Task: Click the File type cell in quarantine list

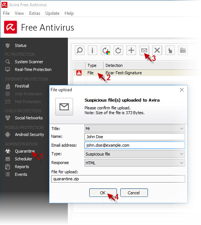Action: [x=91, y=73]
